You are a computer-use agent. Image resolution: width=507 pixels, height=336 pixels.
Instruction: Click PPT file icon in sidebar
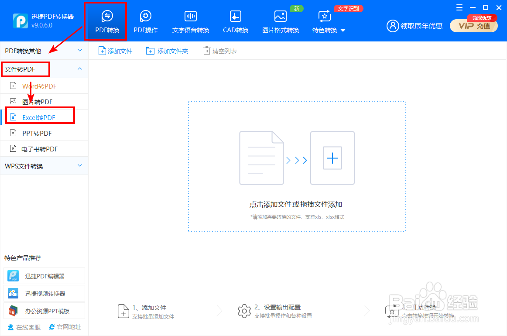point(13,133)
